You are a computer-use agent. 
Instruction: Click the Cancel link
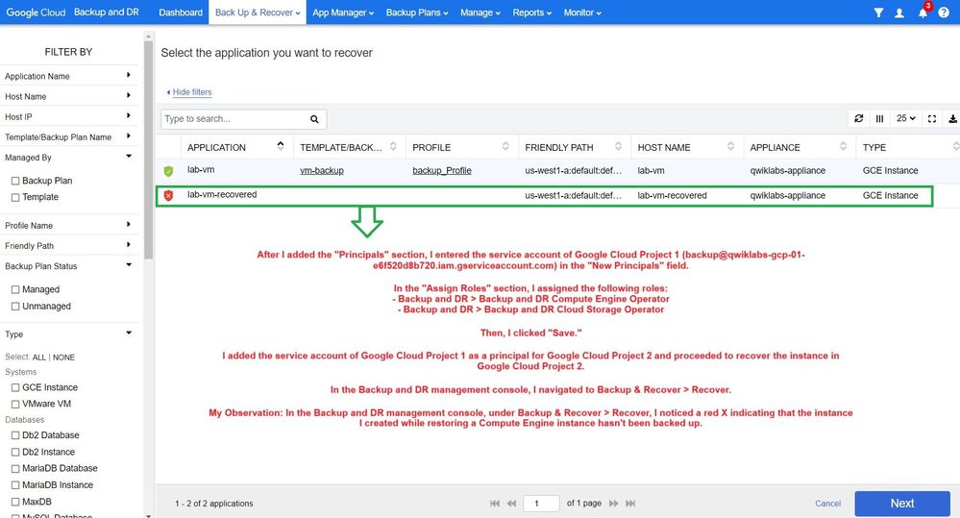827,504
